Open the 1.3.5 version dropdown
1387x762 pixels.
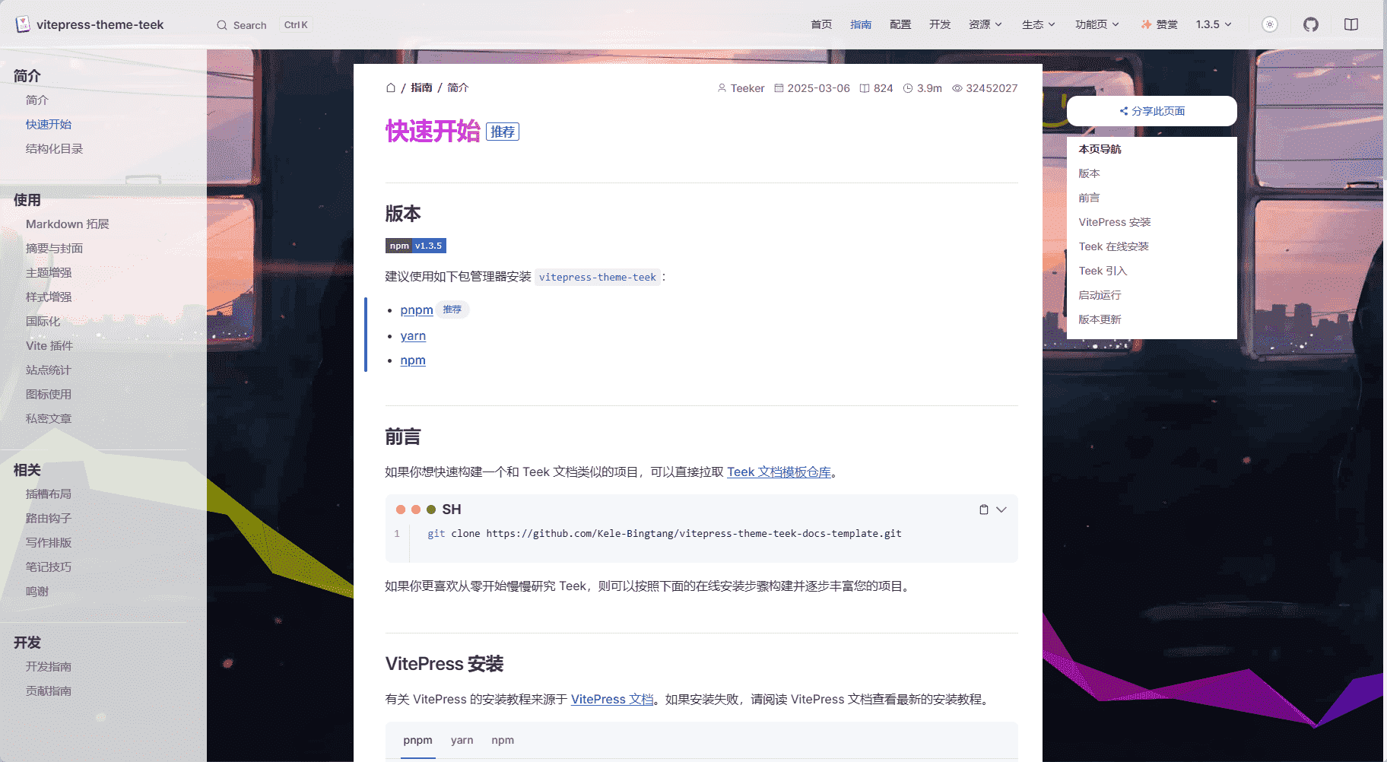[1212, 24]
